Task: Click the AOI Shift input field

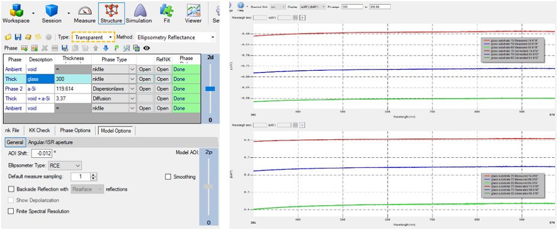Action: [42, 153]
